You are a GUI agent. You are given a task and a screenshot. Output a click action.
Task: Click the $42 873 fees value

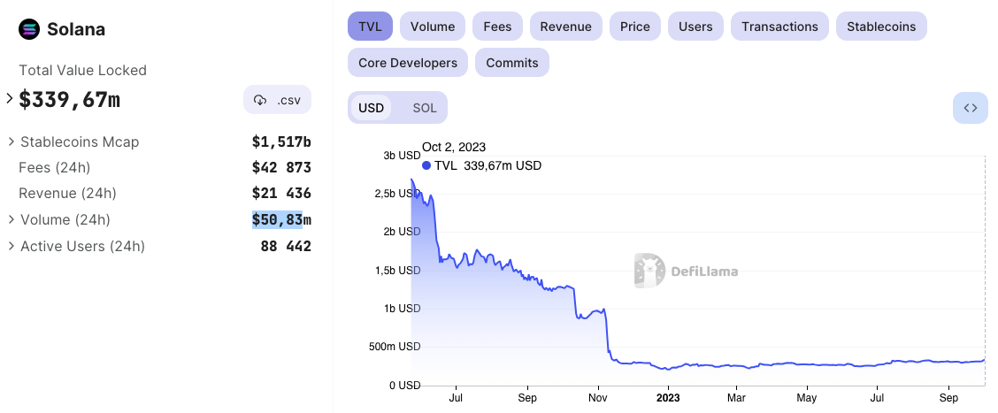[281, 167]
